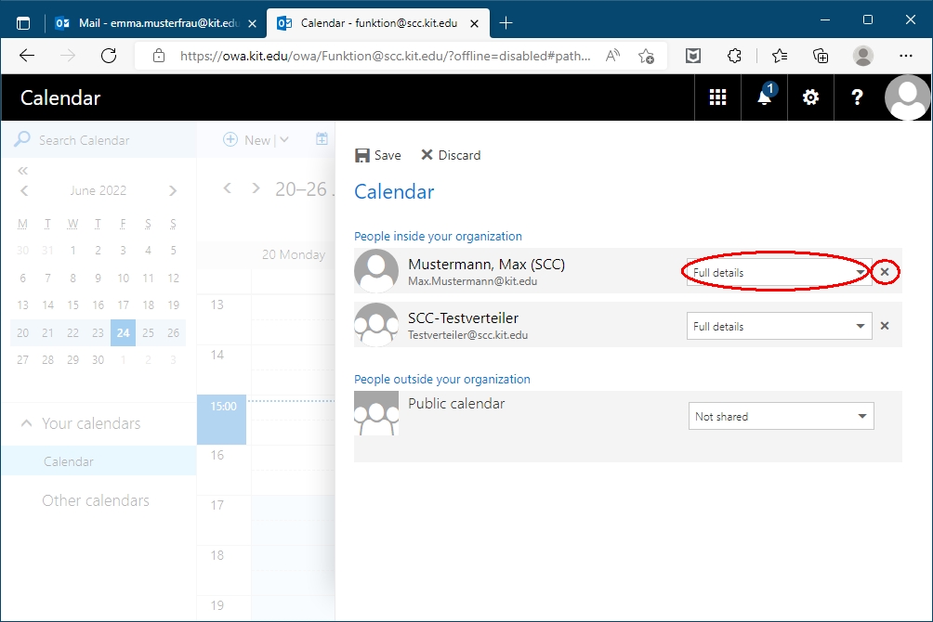Open the browser favorites star list
Viewport: 933px width, 622px height.
click(x=779, y=56)
